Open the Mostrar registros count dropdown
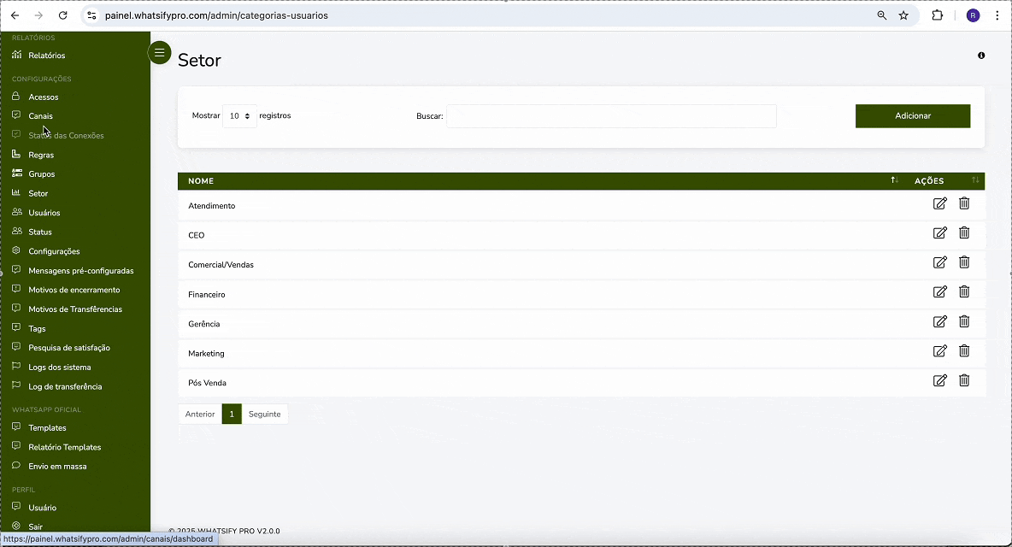Image resolution: width=1012 pixels, height=547 pixels. 239,116
